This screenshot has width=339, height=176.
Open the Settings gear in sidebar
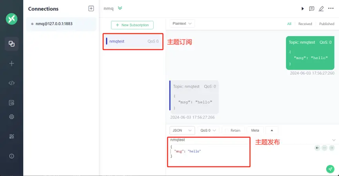(11, 117)
